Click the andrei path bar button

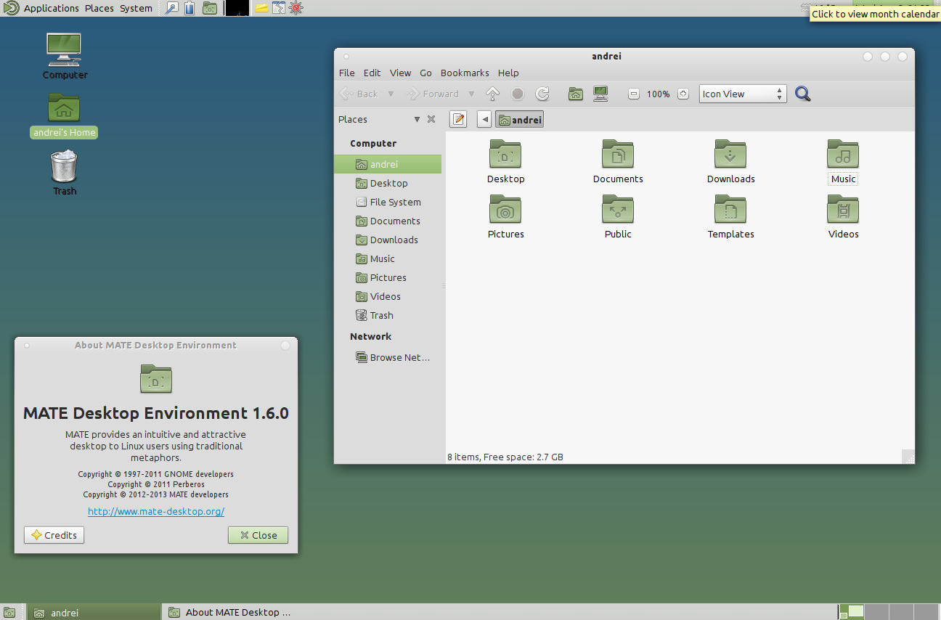click(x=520, y=120)
